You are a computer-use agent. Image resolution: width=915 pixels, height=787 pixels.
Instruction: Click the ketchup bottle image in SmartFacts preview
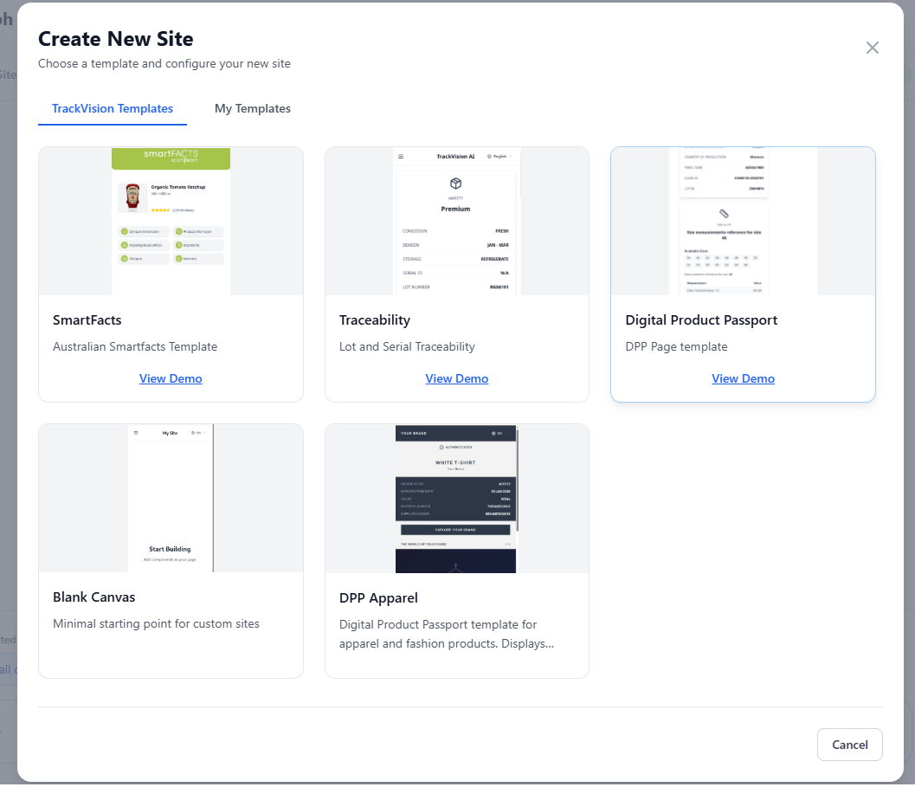point(132,197)
